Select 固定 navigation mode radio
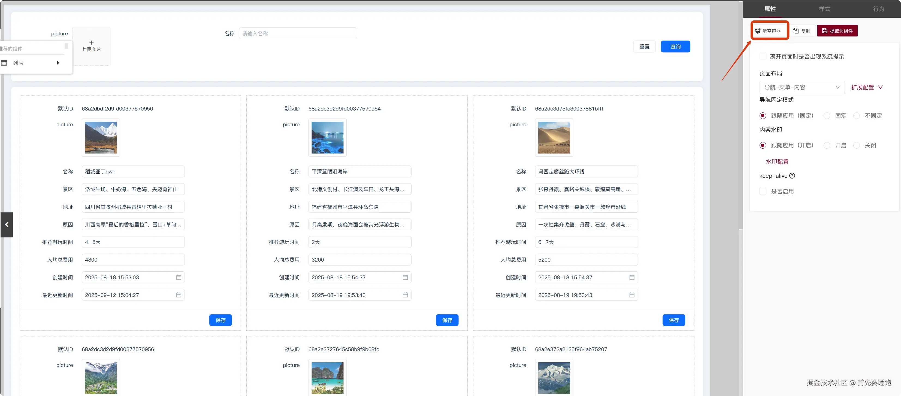The width and height of the screenshot is (901, 396). point(827,116)
